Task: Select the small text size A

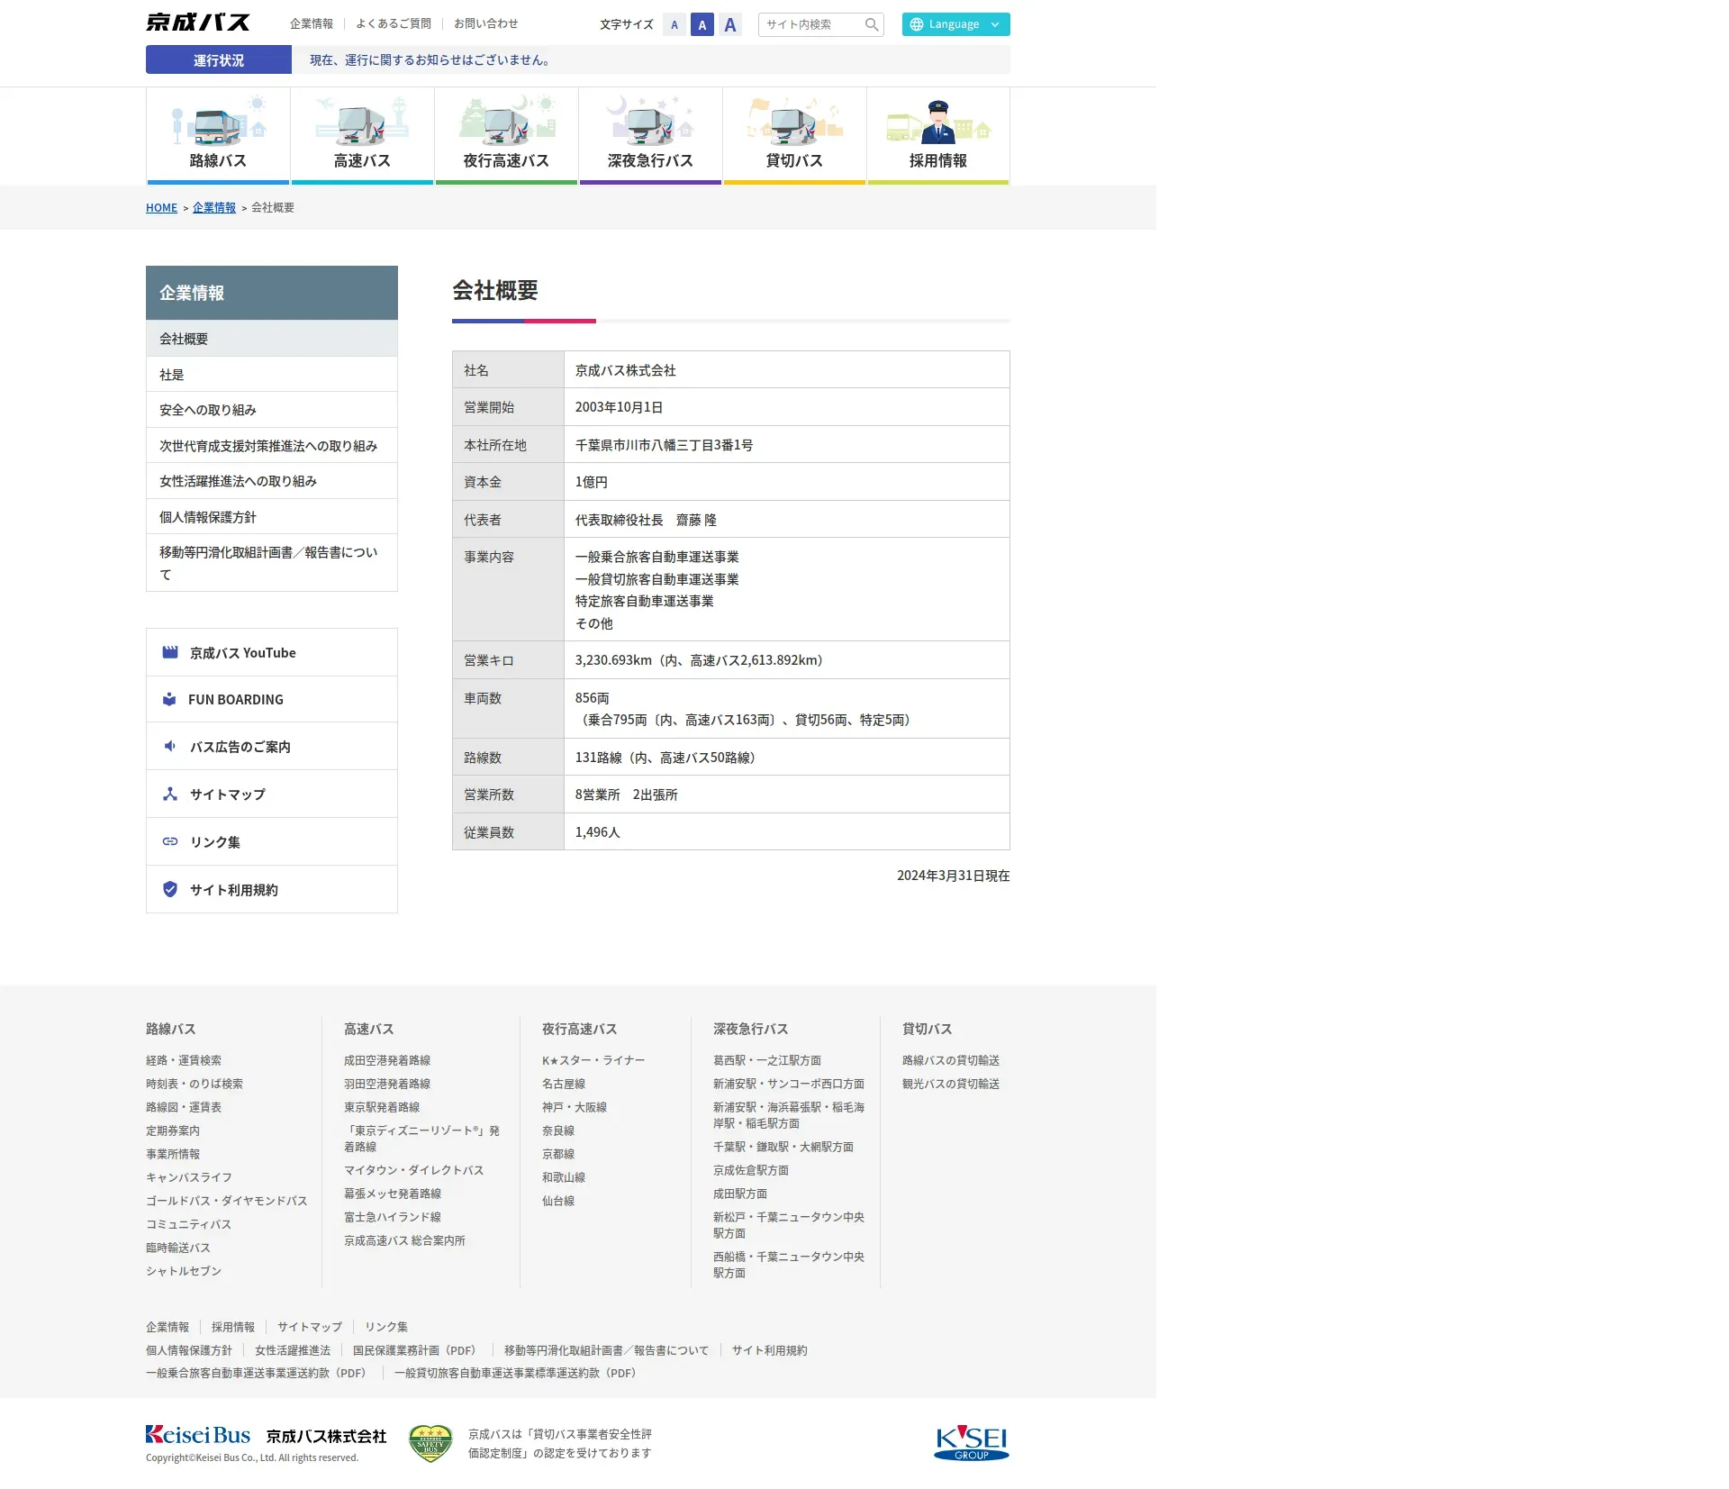Action: pyautogui.click(x=674, y=25)
